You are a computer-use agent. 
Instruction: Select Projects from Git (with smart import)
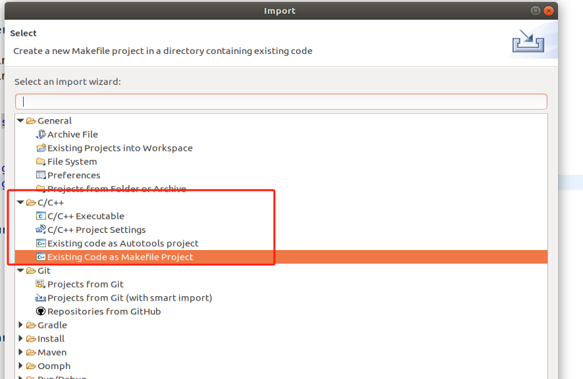pos(130,298)
